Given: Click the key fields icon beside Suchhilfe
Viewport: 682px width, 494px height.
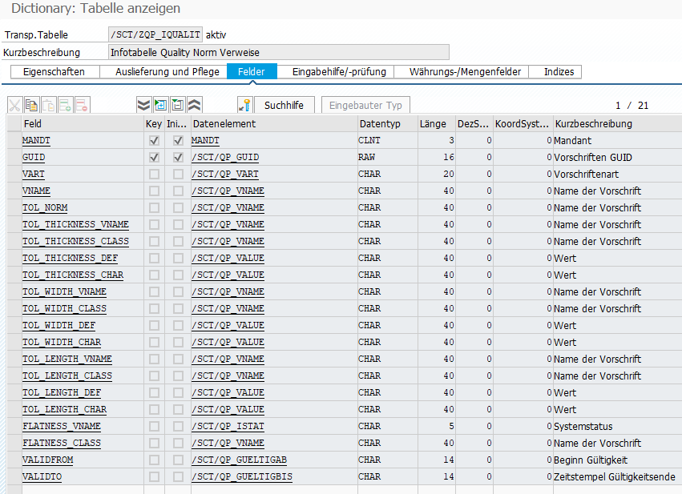Looking at the screenshot, I should tap(245, 105).
